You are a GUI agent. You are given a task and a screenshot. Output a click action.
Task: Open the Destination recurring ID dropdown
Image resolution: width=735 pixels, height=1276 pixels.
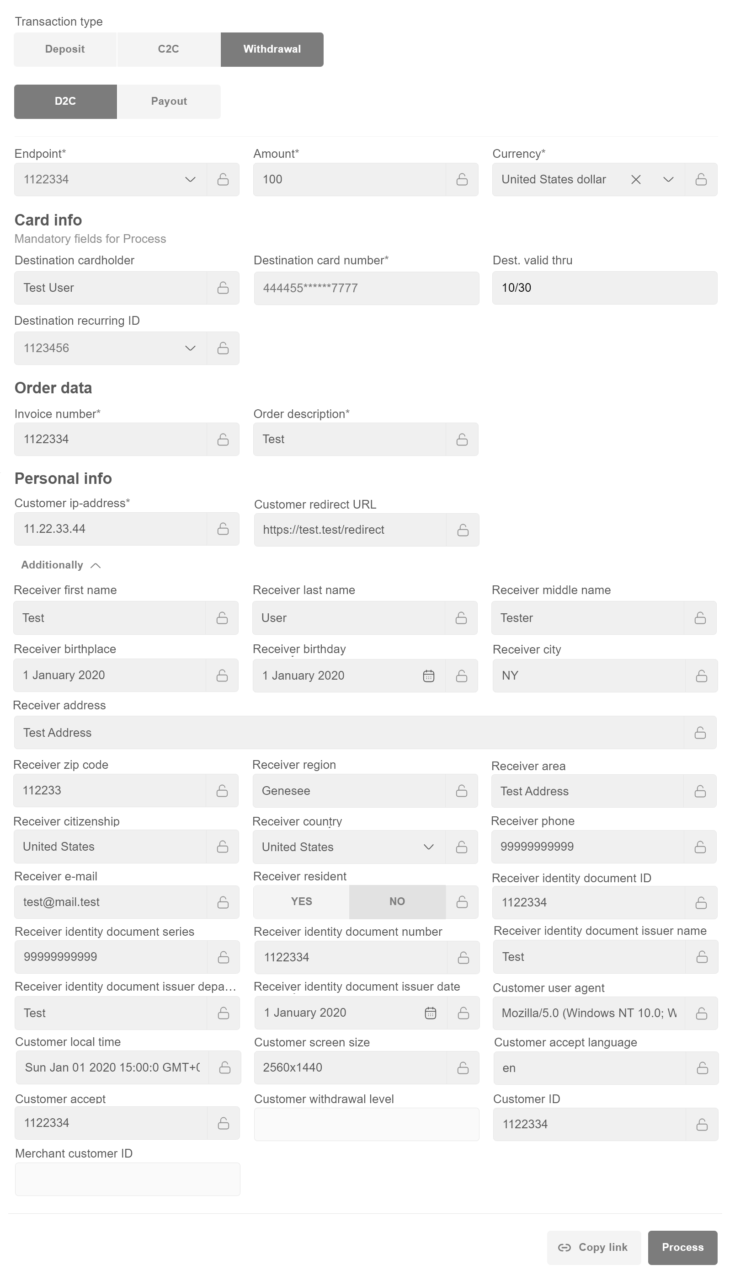(x=190, y=348)
